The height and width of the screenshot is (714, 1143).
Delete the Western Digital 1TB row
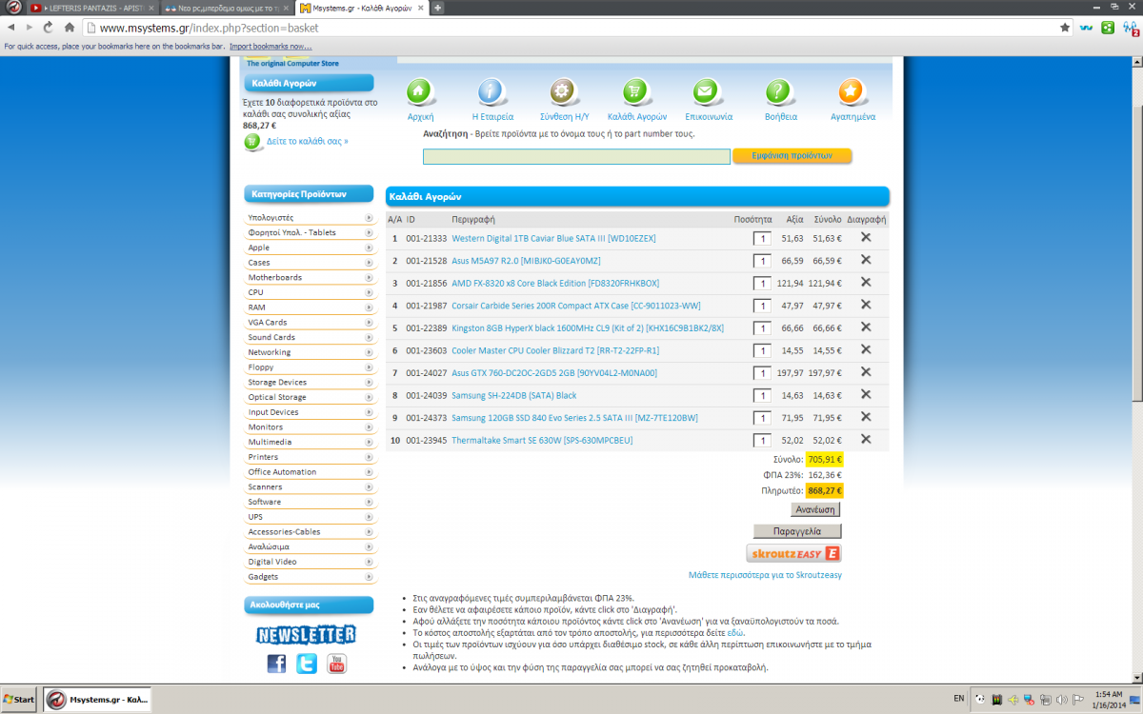(866, 237)
